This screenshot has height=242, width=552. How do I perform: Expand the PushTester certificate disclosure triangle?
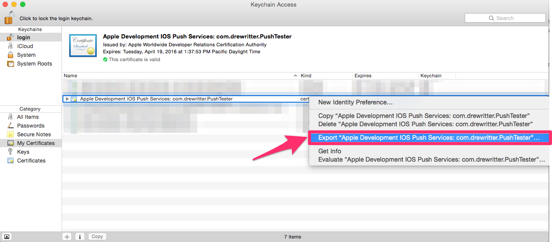tap(67, 99)
